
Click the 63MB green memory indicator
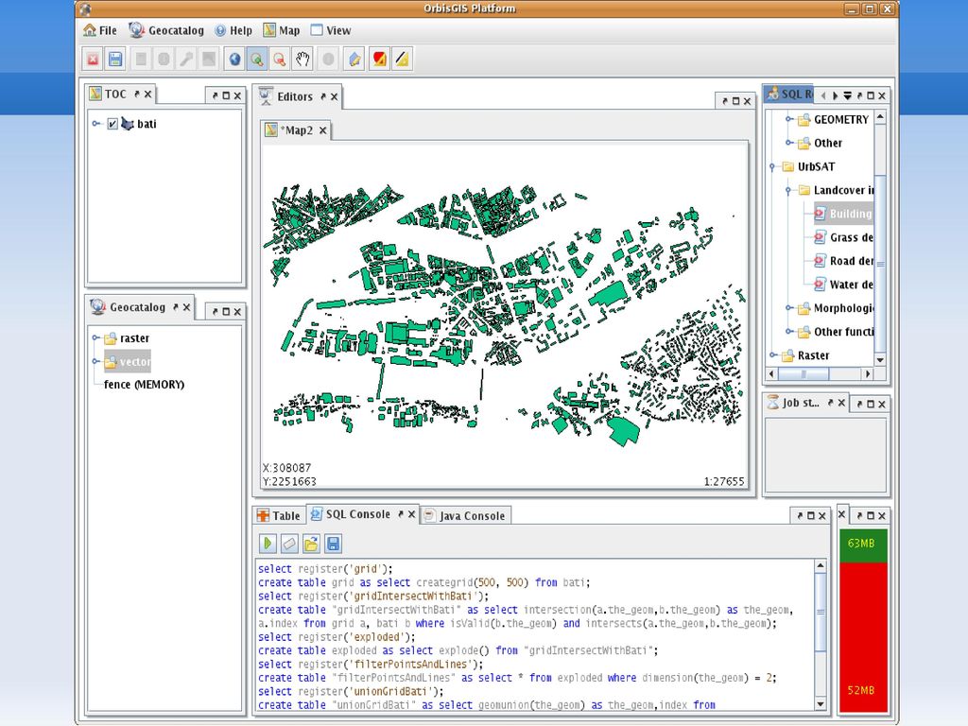click(863, 544)
